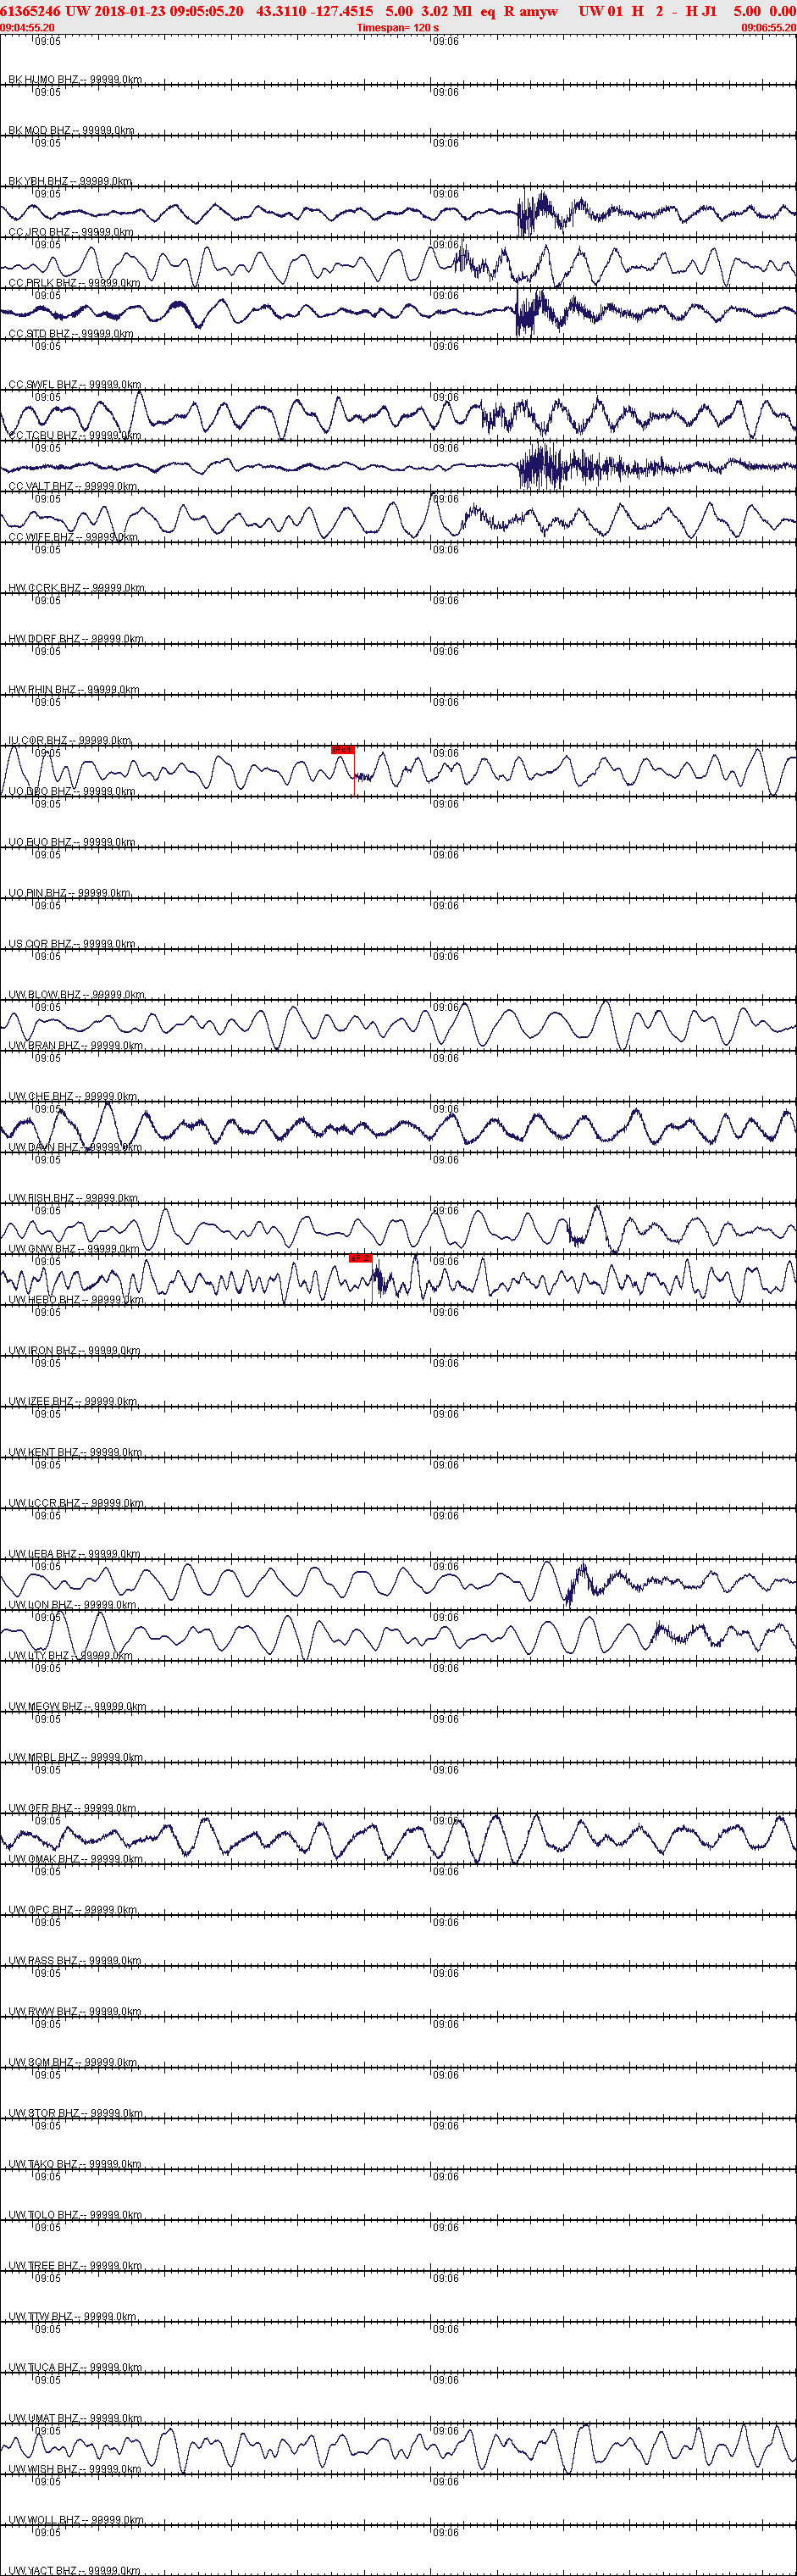Select the UW OFR BHZ station label
Image resolution: width=797 pixels, height=2576 pixels.
pos(72,1809)
